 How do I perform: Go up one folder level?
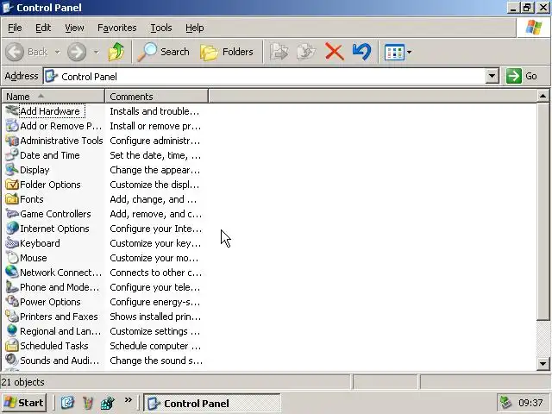pyautogui.click(x=116, y=52)
